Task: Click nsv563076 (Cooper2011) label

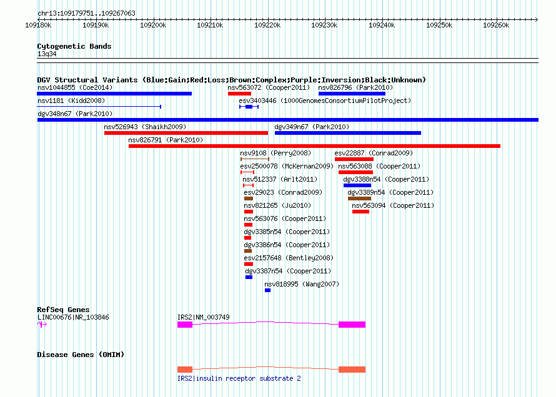Action: pyautogui.click(x=285, y=218)
